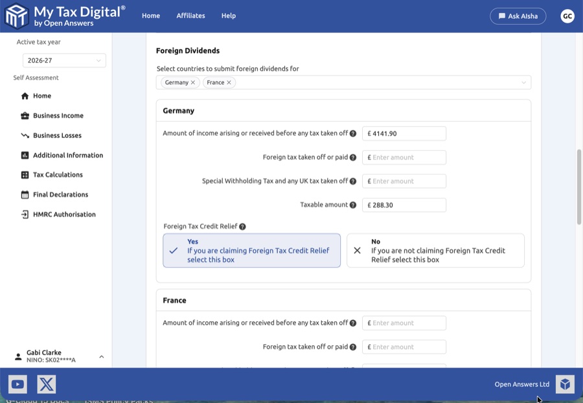Open the YouTube icon in the footer

tap(17, 384)
